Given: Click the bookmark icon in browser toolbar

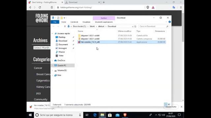Looking at the screenshot, I should tap(52, 7).
